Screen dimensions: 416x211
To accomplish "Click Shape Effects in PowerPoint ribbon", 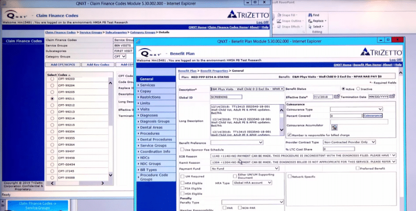I will click(x=289, y=27).
